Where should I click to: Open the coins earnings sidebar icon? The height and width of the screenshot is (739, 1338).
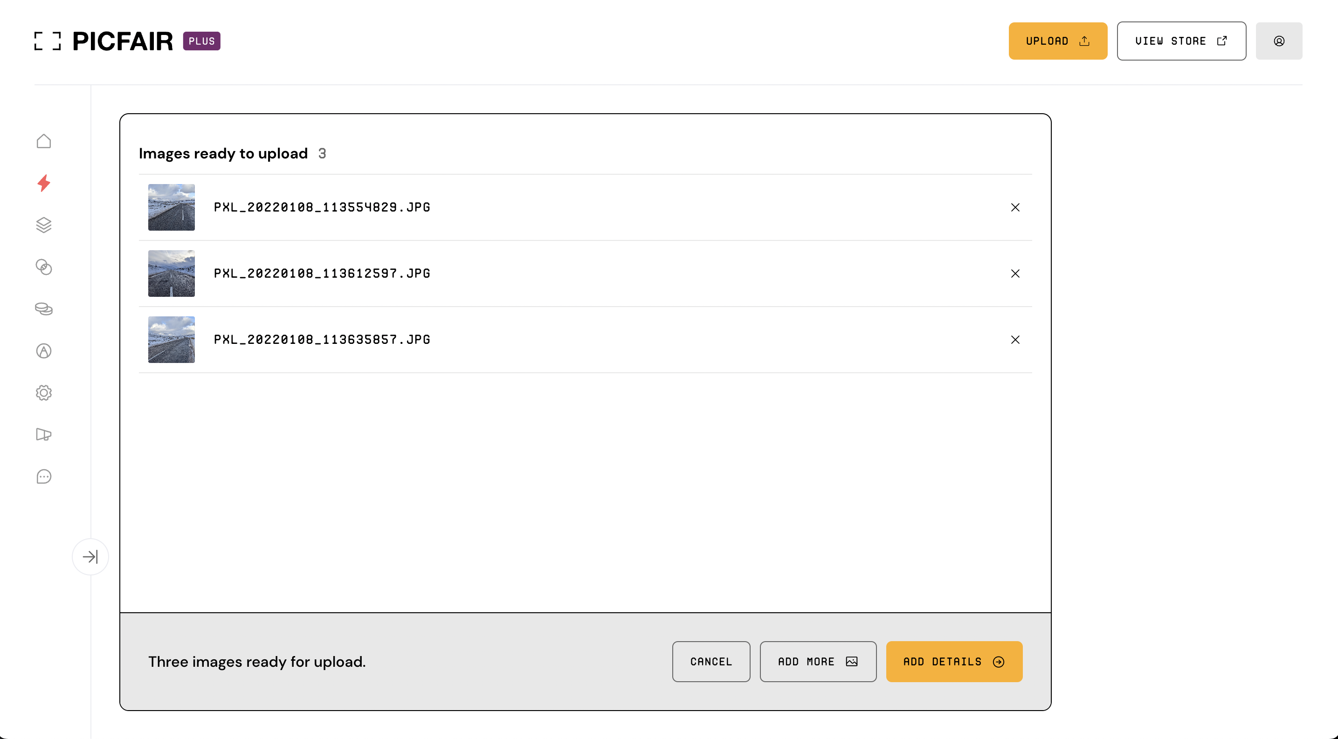click(44, 309)
